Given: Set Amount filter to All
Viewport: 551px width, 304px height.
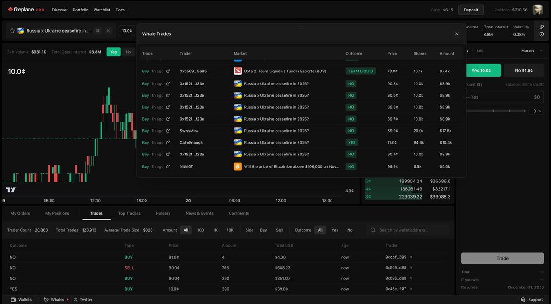Looking at the screenshot, I should coord(186,230).
